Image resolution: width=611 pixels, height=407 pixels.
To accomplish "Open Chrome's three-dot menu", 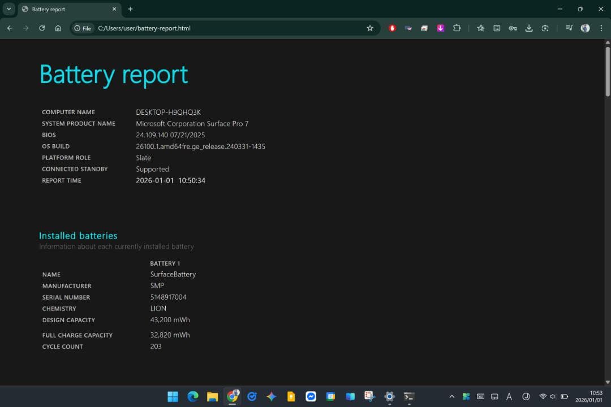I will point(601,28).
